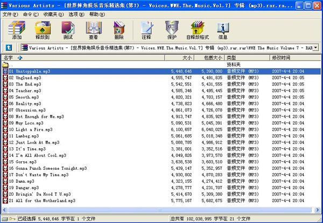
Task: Sort by Modified Time (修改时间) column header
Action: (x=295, y=57)
